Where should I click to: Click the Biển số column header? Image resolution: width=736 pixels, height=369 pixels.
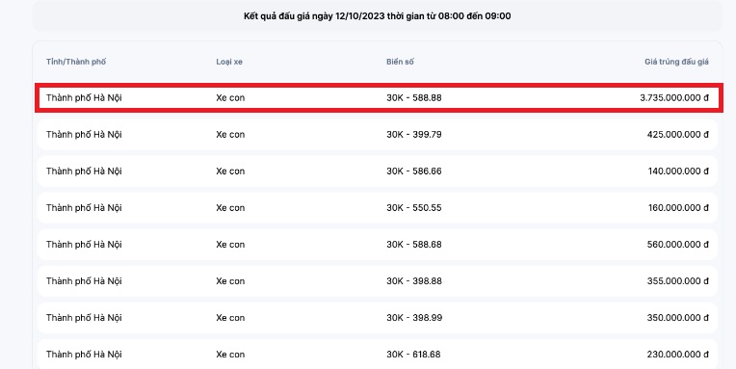tap(400, 62)
